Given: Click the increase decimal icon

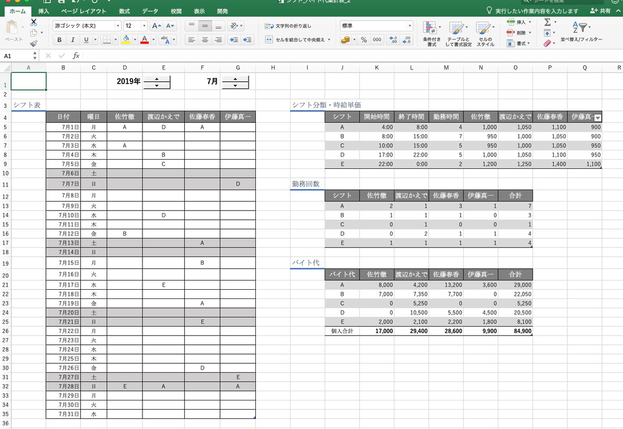Looking at the screenshot, I should pos(393,40).
